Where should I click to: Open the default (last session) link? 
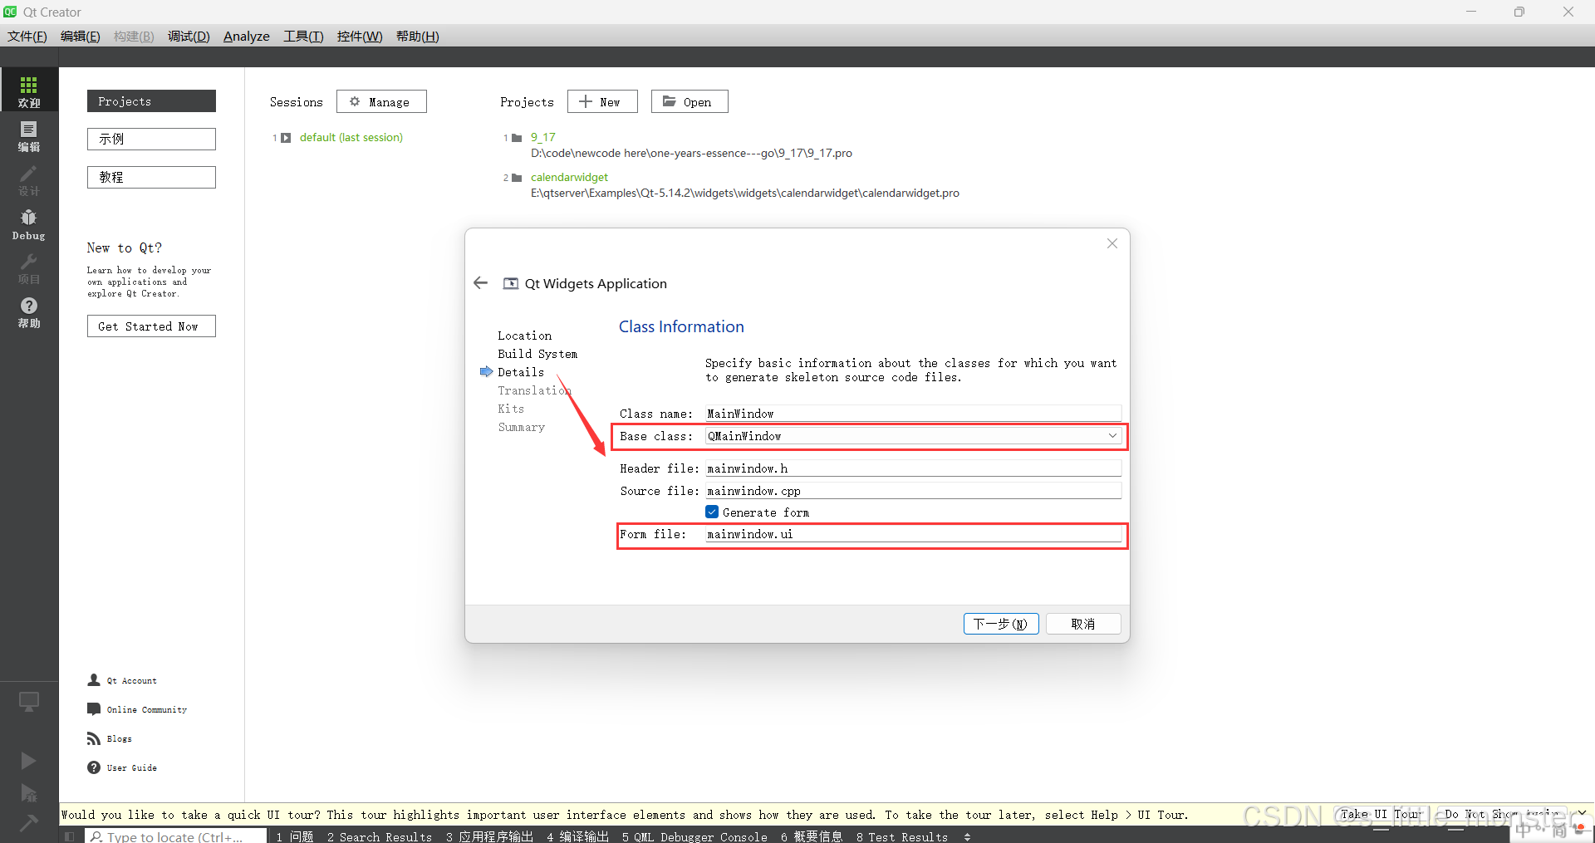351,138
